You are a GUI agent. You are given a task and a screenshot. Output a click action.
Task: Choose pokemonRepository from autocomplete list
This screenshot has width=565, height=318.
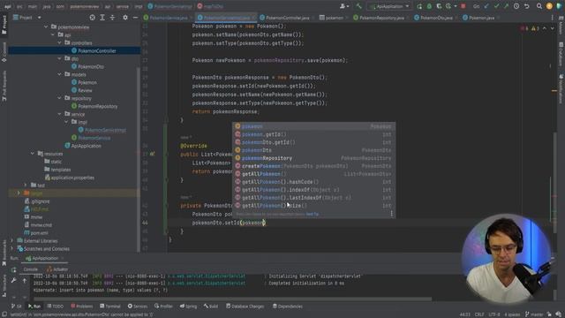[313, 158]
